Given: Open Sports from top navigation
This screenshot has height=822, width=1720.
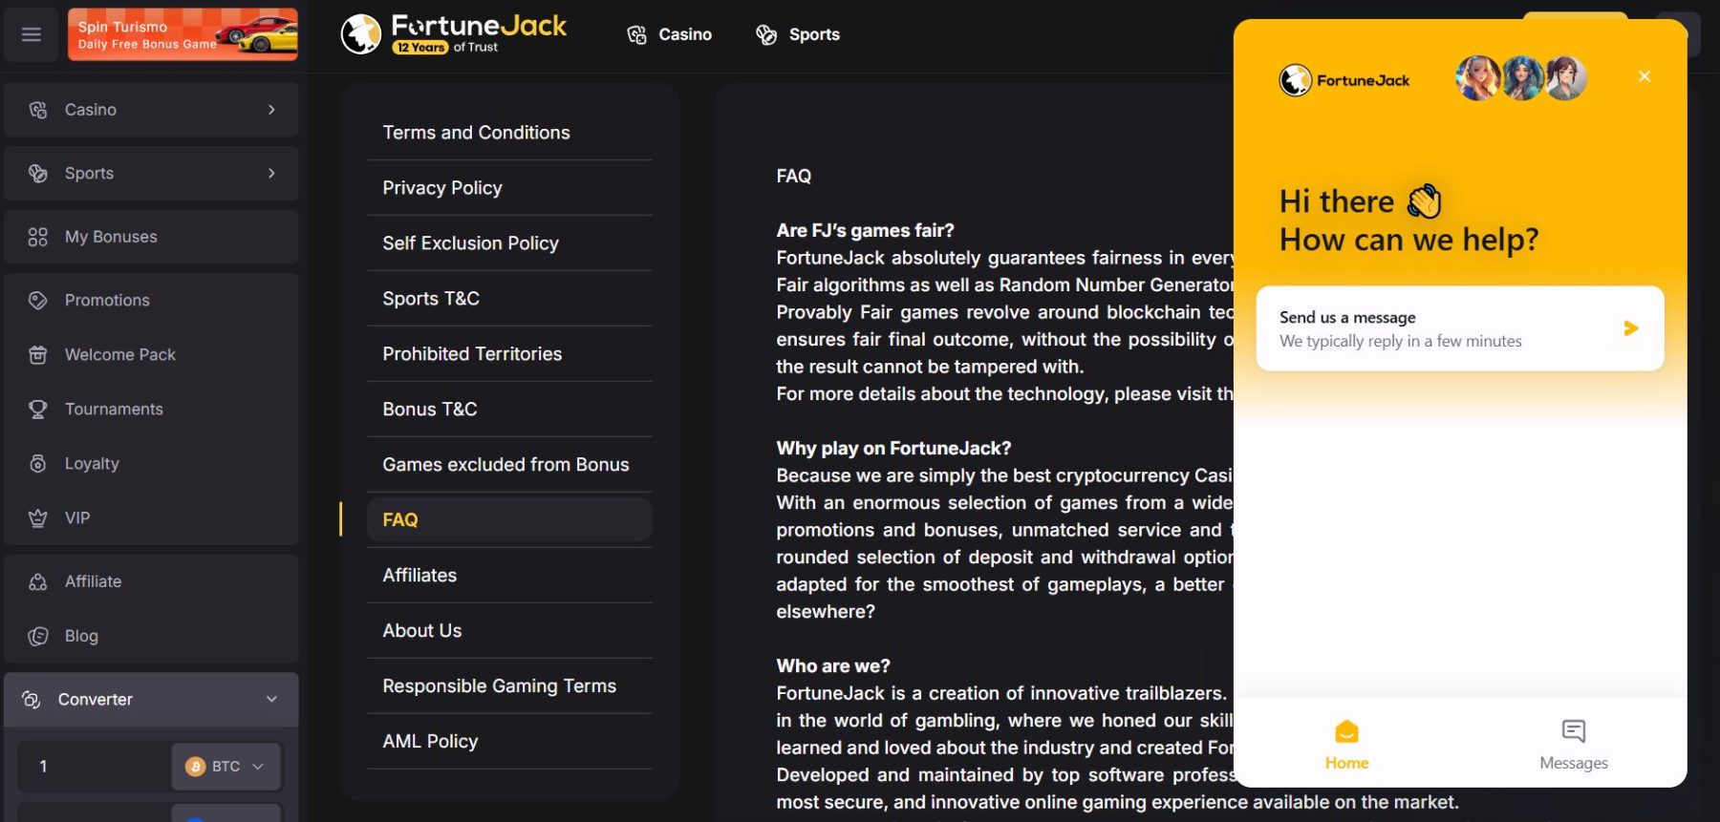Looking at the screenshot, I should pyautogui.click(x=798, y=34).
